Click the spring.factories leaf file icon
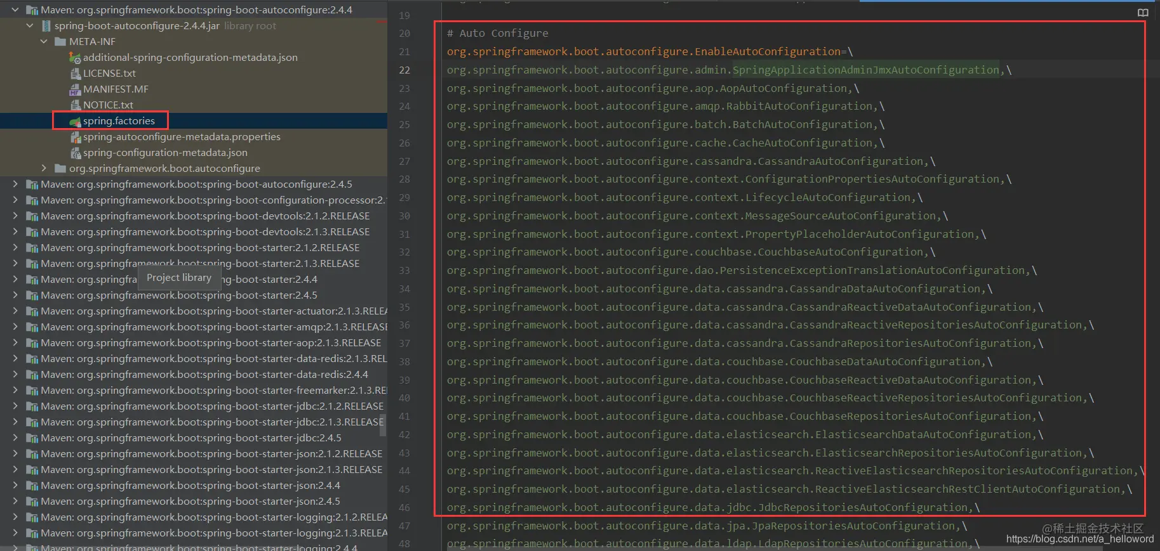The width and height of the screenshot is (1160, 551). tap(75, 121)
